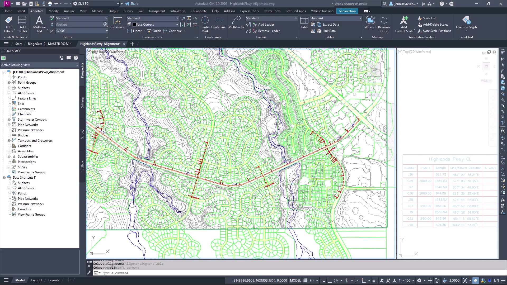Select the Multileader tool
Viewport: 507px width, 285px height.
click(x=236, y=22)
